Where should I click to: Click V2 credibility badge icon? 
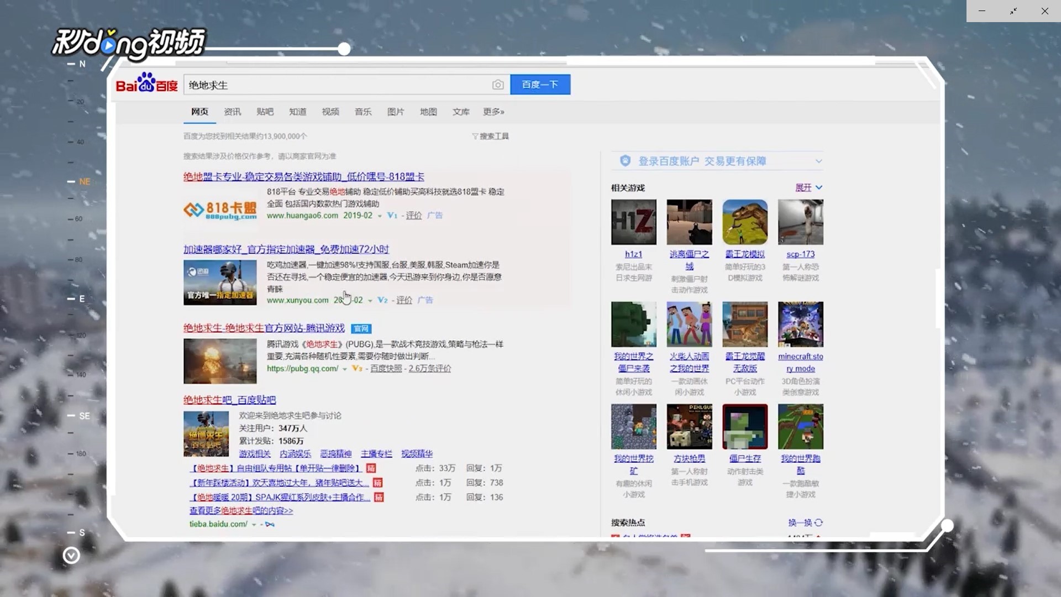coord(382,300)
